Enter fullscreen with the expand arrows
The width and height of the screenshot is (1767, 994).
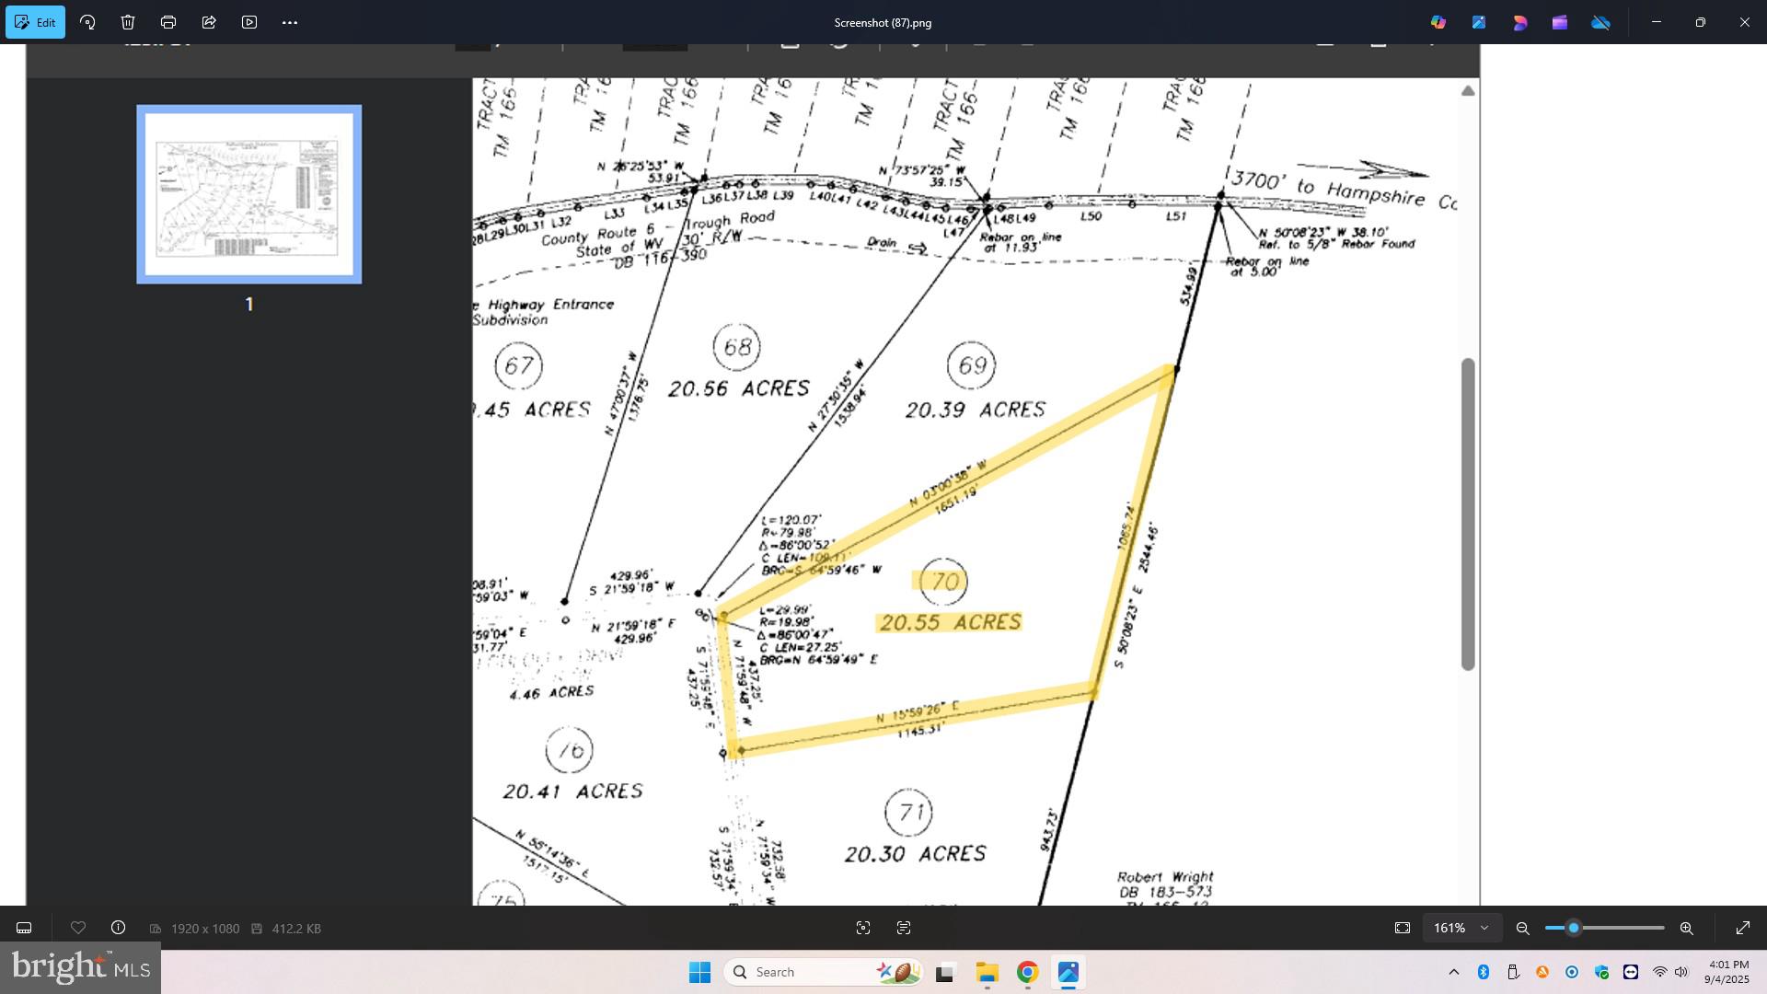pyautogui.click(x=1743, y=929)
